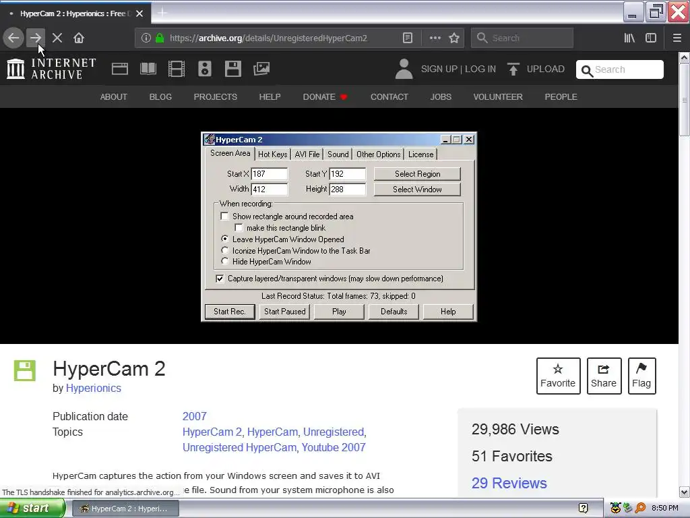This screenshot has height=518, width=690.
Task: Open page actions three-dots menu
Action: (x=435, y=38)
